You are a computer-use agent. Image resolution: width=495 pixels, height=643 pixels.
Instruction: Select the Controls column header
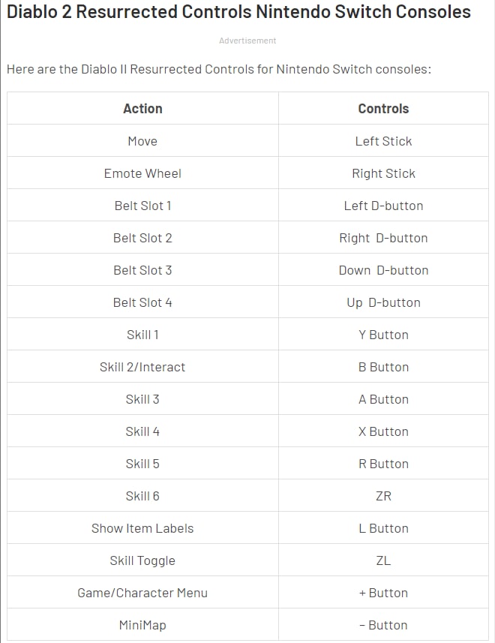[383, 108]
